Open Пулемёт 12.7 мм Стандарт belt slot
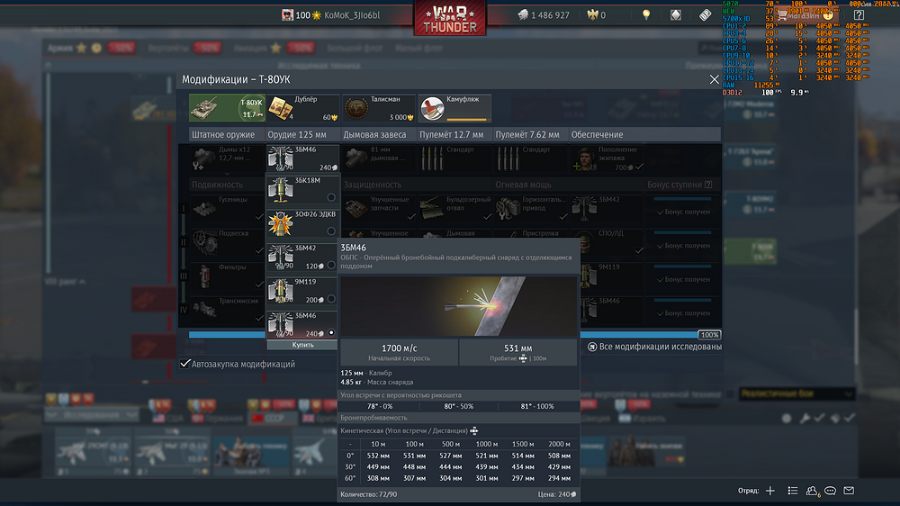Screen dimensions: 900x506 [x=454, y=158]
